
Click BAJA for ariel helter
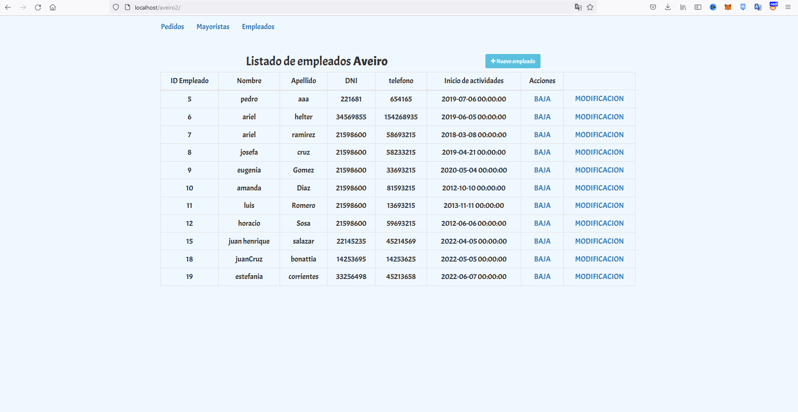click(x=542, y=117)
